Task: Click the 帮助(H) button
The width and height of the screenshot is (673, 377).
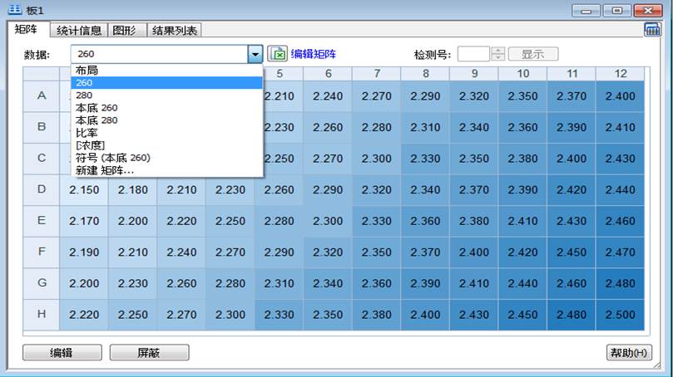Action: 629,353
